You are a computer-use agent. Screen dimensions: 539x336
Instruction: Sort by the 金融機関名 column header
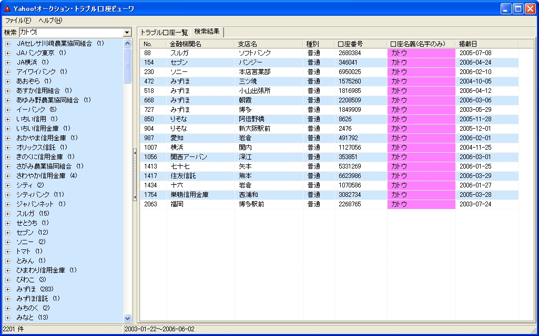(200, 44)
